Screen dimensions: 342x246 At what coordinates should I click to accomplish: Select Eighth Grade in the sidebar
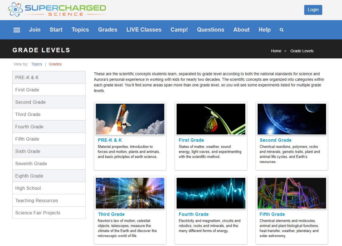coord(49,176)
